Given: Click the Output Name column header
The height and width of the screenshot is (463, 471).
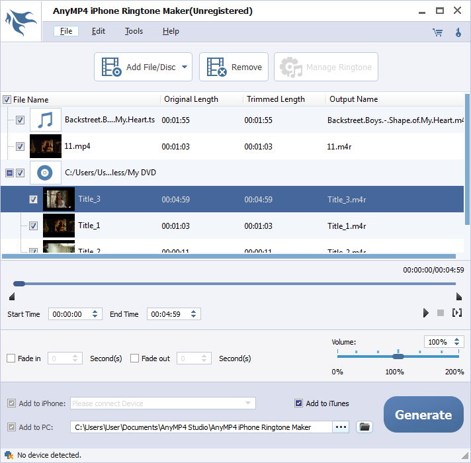Looking at the screenshot, I should 353,99.
